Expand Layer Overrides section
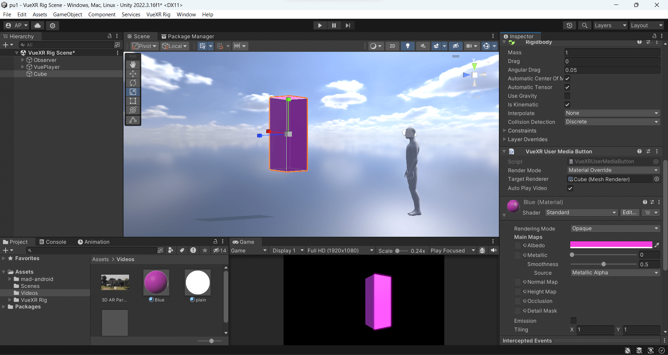This screenshot has height=355, width=668. [504, 139]
